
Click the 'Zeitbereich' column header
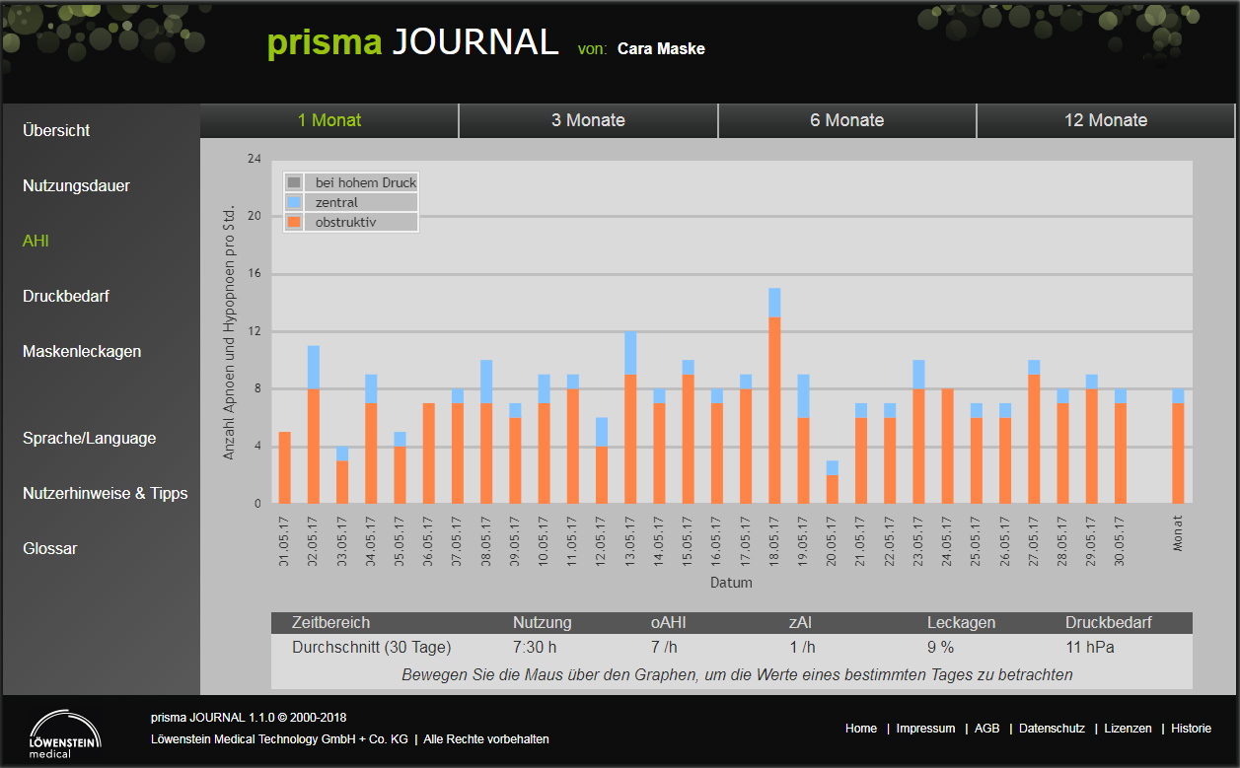(x=330, y=623)
